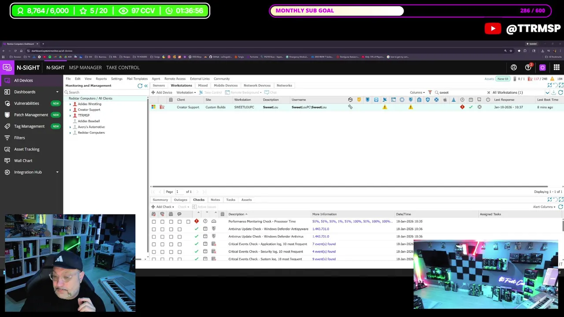
Task: Expand the TTRMSP tree node
Action: pos(70,115)
